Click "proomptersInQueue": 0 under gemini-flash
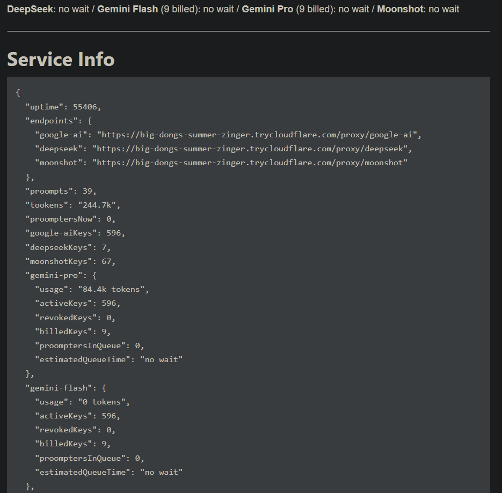Image resolution: width=502 pixels, height=493 pixels. pyautogui.click(x=90, y=459)
